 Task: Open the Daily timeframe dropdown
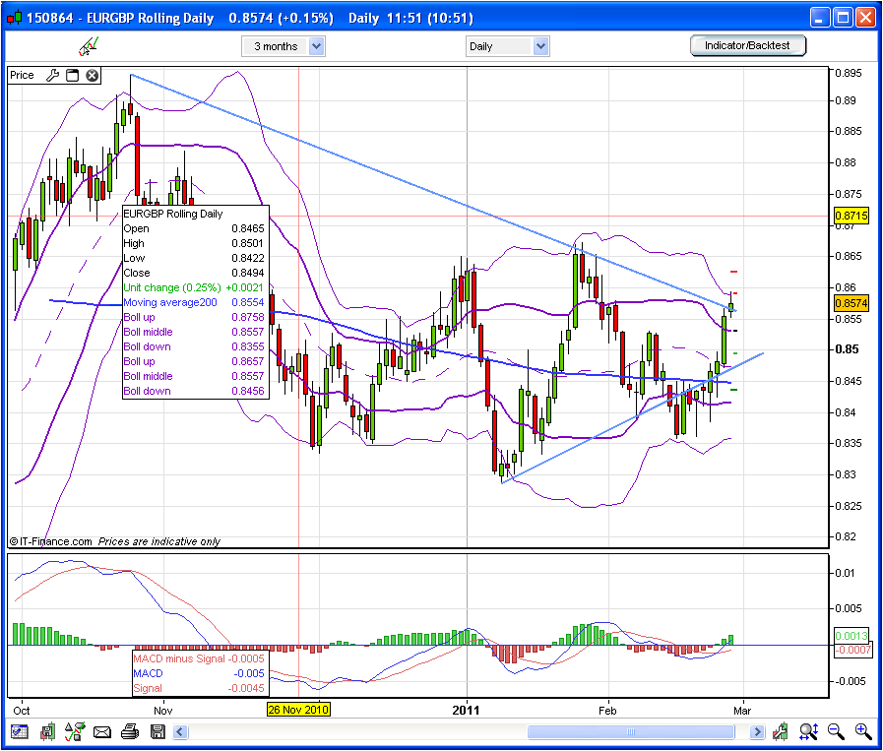(x=507, y=46)
